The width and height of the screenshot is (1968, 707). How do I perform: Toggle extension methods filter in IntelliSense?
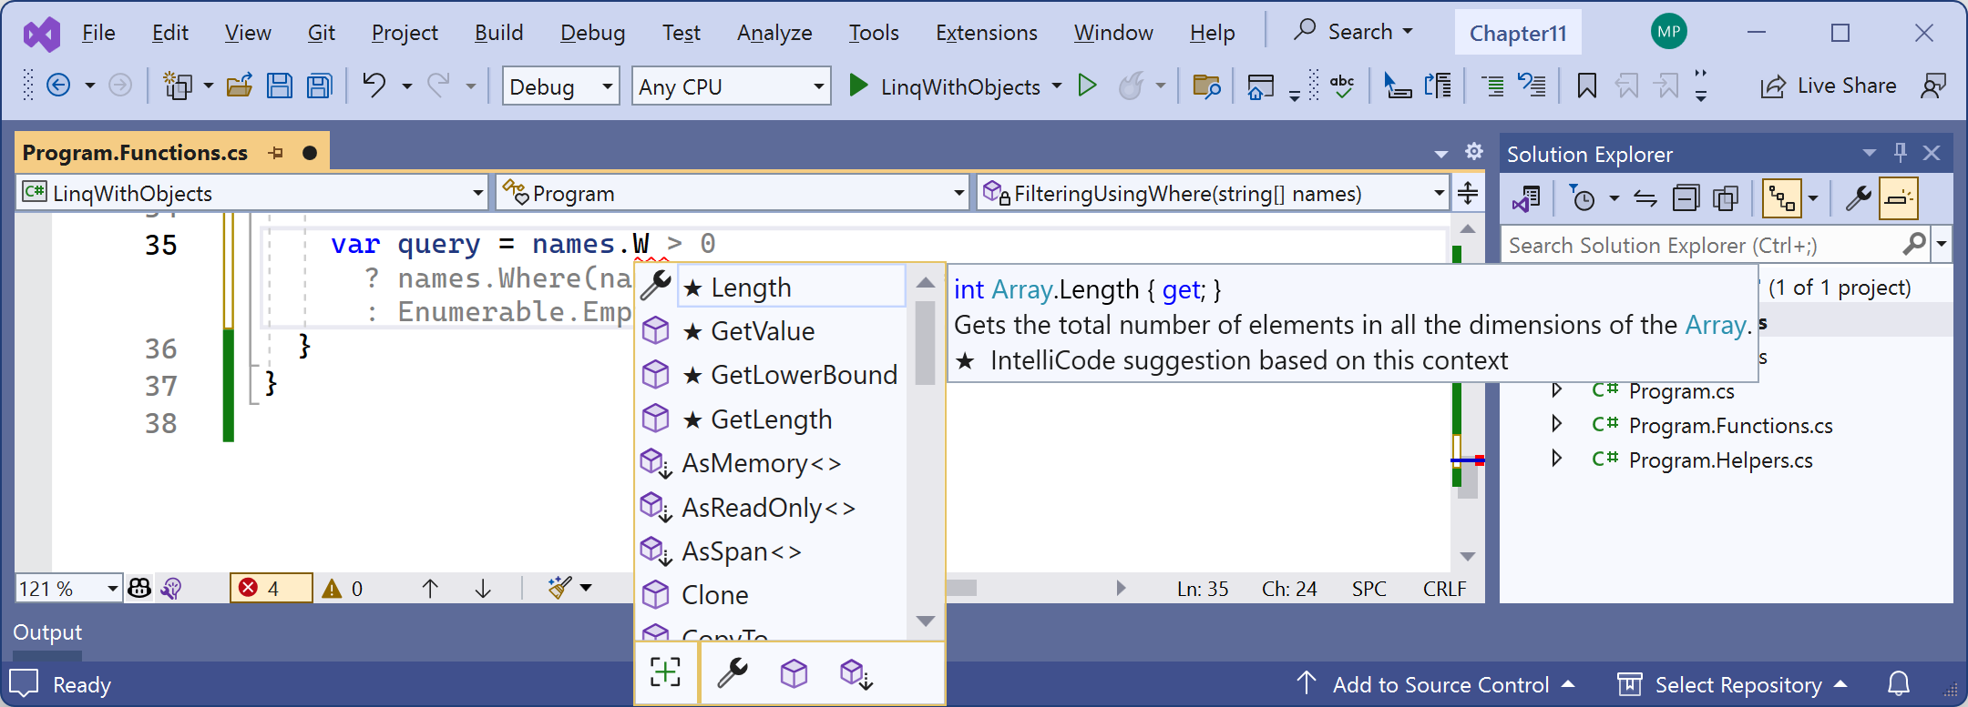point(856,673)
